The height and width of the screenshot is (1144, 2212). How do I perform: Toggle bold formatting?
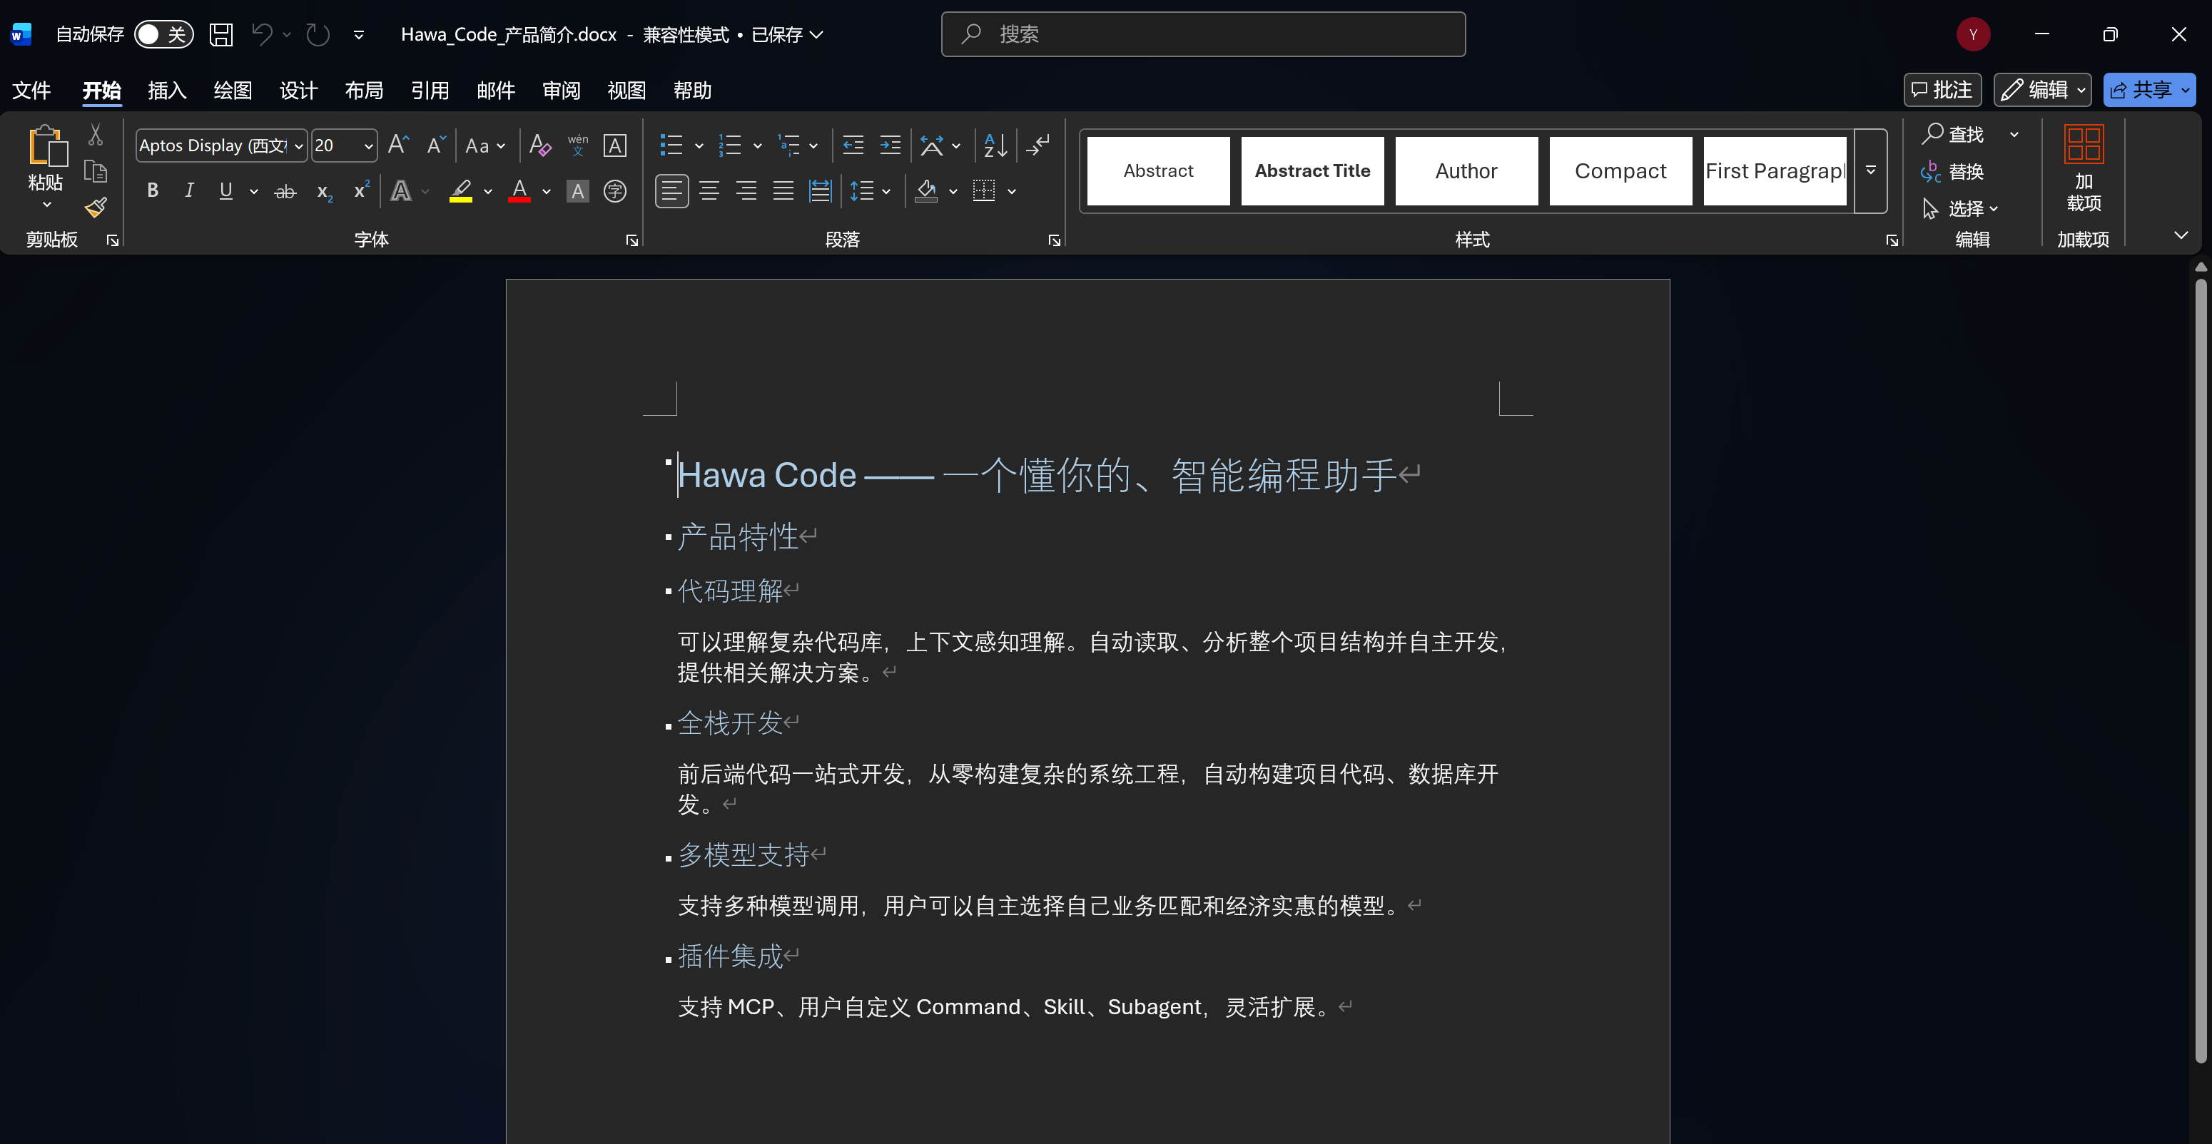[152, 190]
